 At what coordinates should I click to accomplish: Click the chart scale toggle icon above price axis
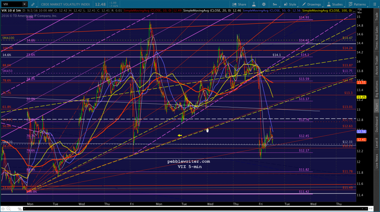click(x=360, y=11)
